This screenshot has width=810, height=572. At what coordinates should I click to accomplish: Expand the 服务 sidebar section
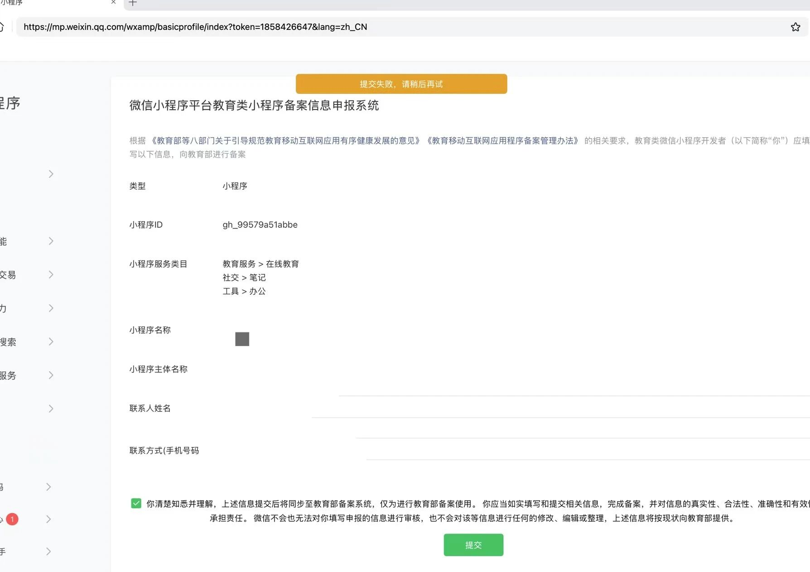[51, 375]
